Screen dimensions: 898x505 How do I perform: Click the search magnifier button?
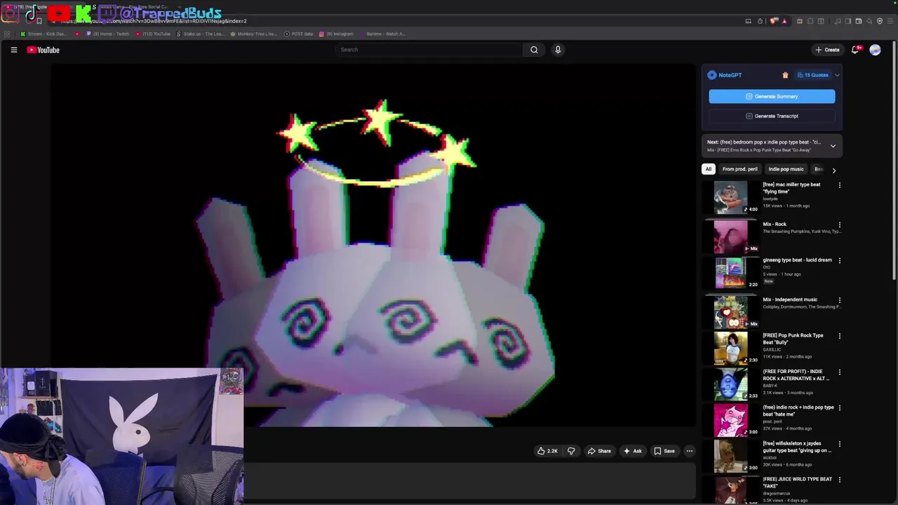click(x=534, y=50)
